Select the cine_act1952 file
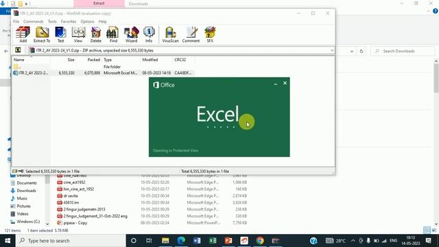 (x=74, y=183)
